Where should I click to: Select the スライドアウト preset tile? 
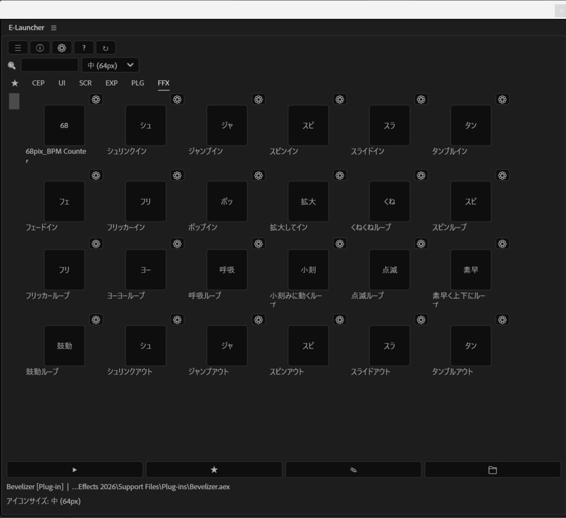(x=390, y=346)
